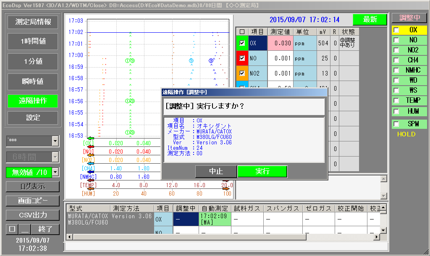Open the 6時間 time range dropdown
Image resolution: width=430 pixels, height=256 pixels.
(55, 157)
